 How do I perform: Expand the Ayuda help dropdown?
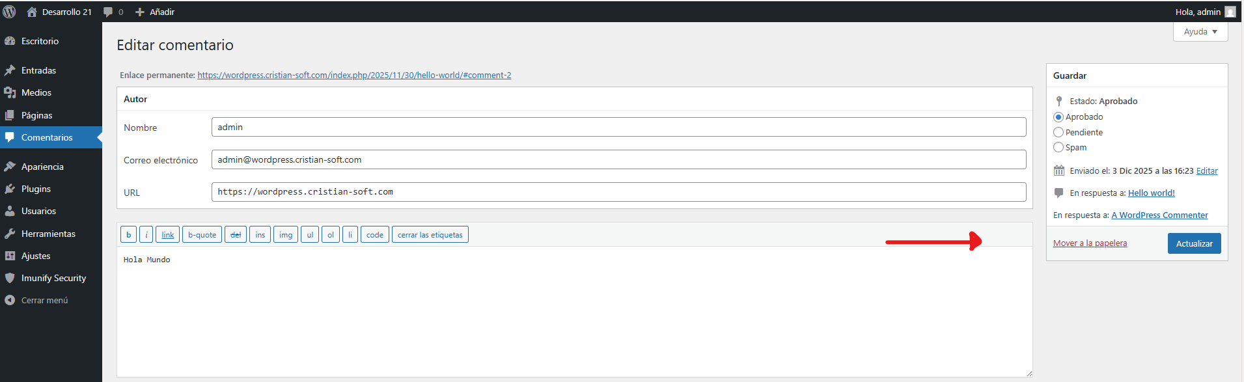coord(1200,31)
